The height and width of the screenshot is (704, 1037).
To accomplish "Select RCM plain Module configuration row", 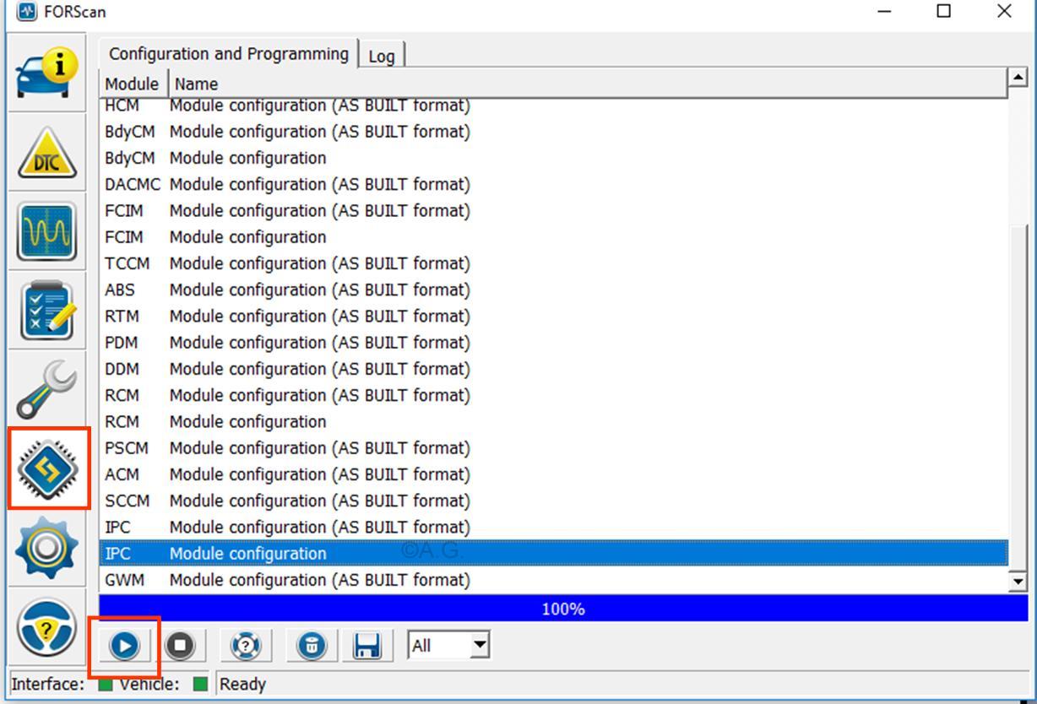I will pyautogui.click(x=554, y=421).
